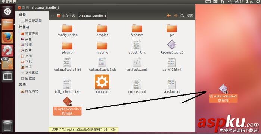The image size is (261, 135).
Task: Go to 主文件夹 in the sidebar
Action: [x=29, y=33]
